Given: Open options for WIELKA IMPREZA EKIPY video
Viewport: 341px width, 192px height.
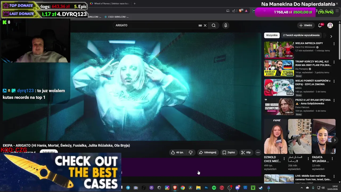Looking at the screenshot, I should point(334,44).
